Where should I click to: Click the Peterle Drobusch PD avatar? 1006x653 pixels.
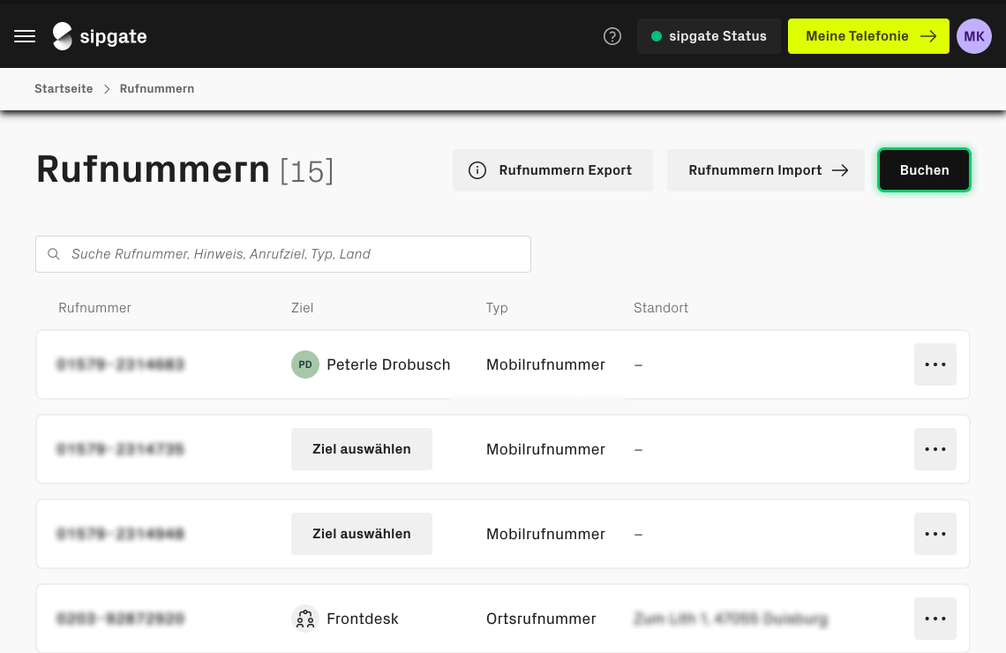pos(304,364)
